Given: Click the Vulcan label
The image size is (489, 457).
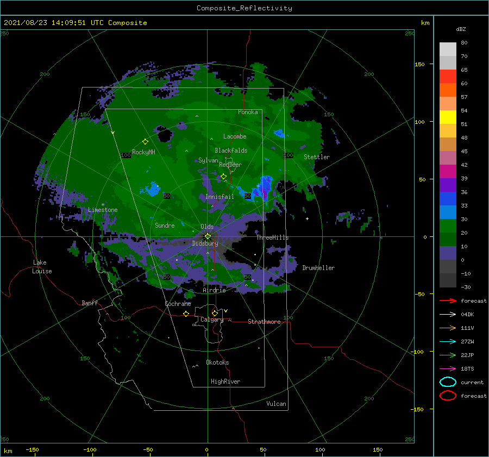Looking at the screenshot, I should coord(276,404).
